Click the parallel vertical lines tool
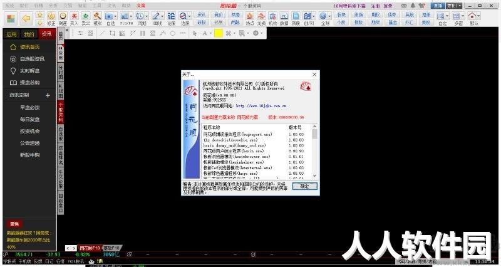 click(x=143, y=33)
